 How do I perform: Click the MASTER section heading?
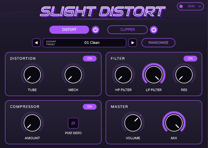[119, 107]
